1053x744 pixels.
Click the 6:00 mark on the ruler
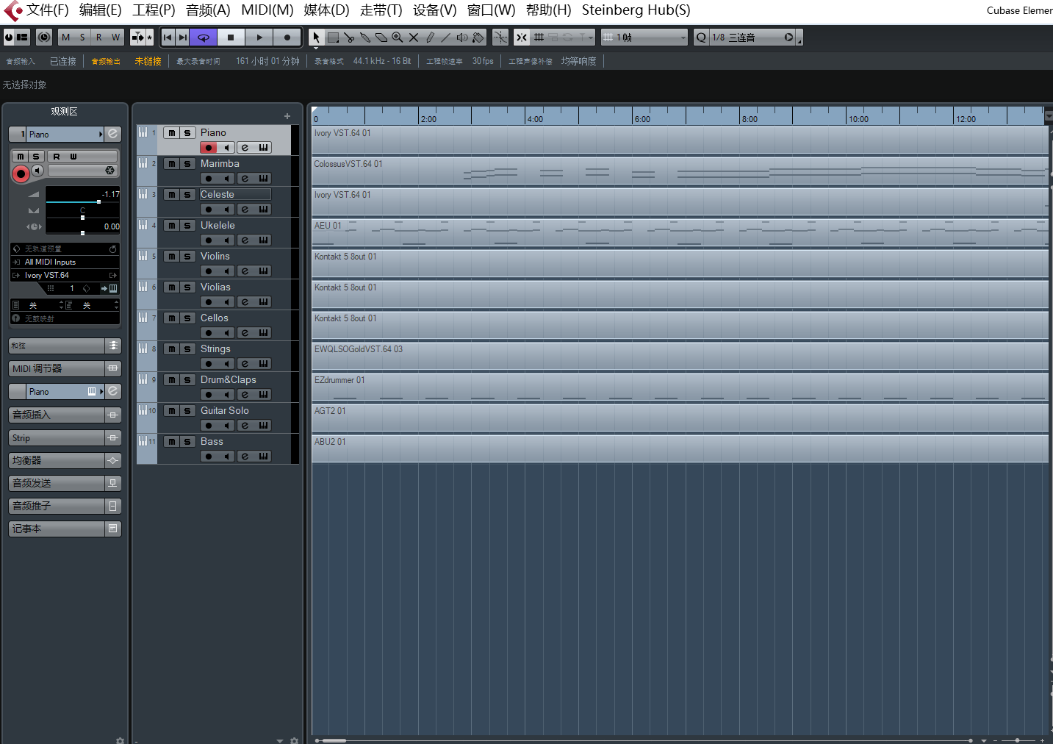(642, 119)
